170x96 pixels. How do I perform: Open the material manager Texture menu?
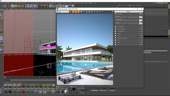(x=20, y=83)
